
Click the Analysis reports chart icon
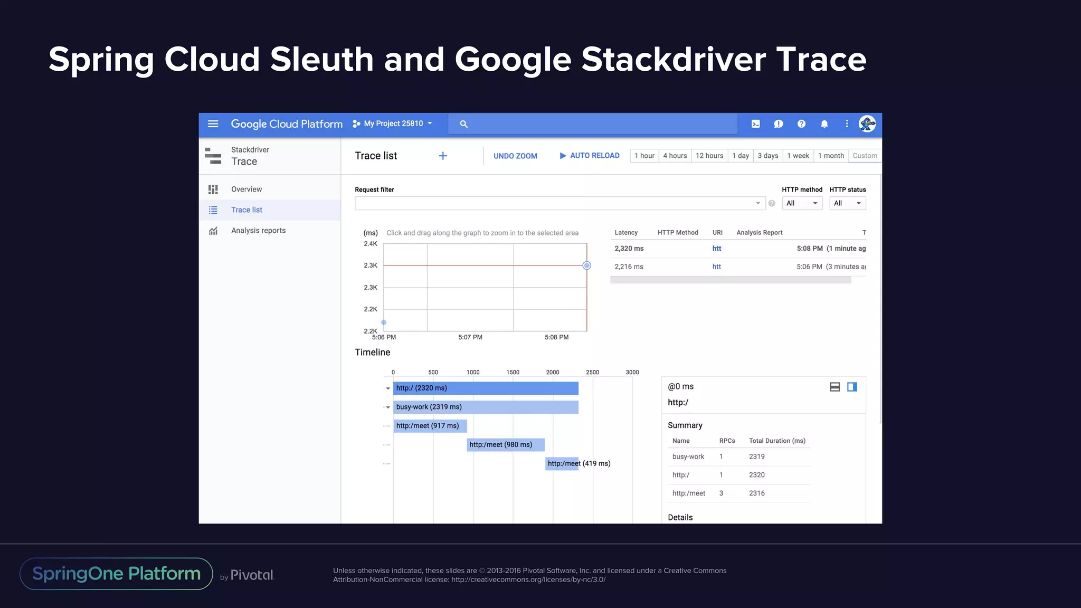[213, 231]
